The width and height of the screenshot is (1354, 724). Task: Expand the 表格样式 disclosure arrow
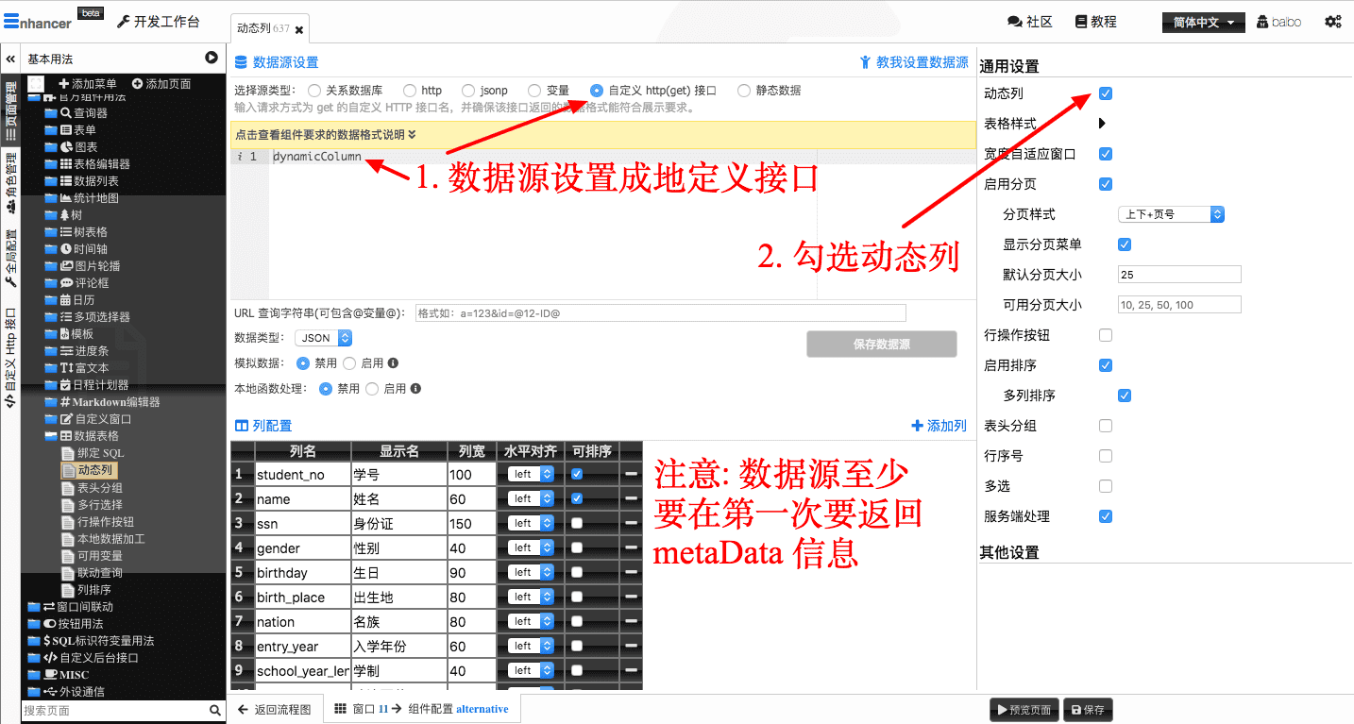(x=1102, y=124)
